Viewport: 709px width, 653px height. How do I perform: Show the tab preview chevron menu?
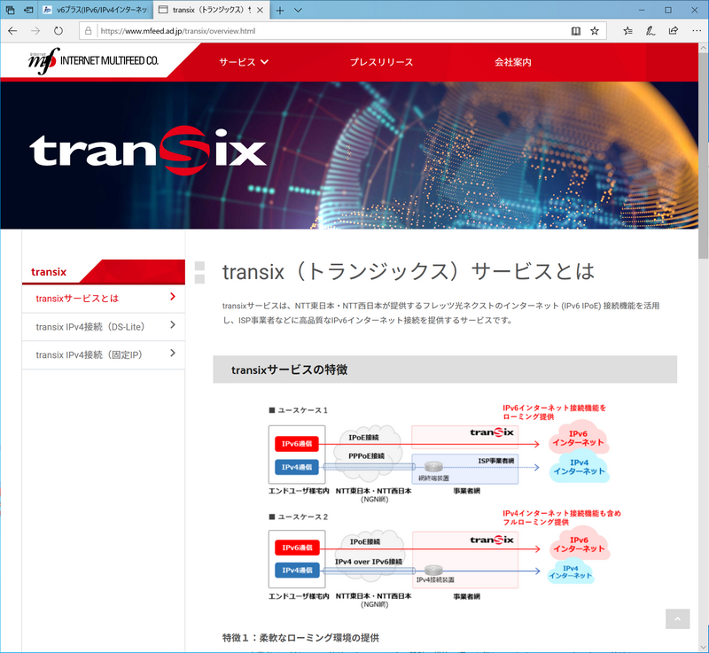(x=298, y=11)
